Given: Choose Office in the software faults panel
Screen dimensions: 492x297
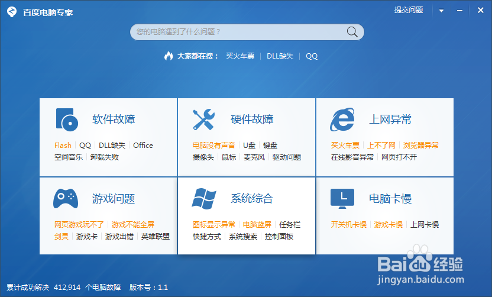Looking at the screenshot, I should click(143, 146).
